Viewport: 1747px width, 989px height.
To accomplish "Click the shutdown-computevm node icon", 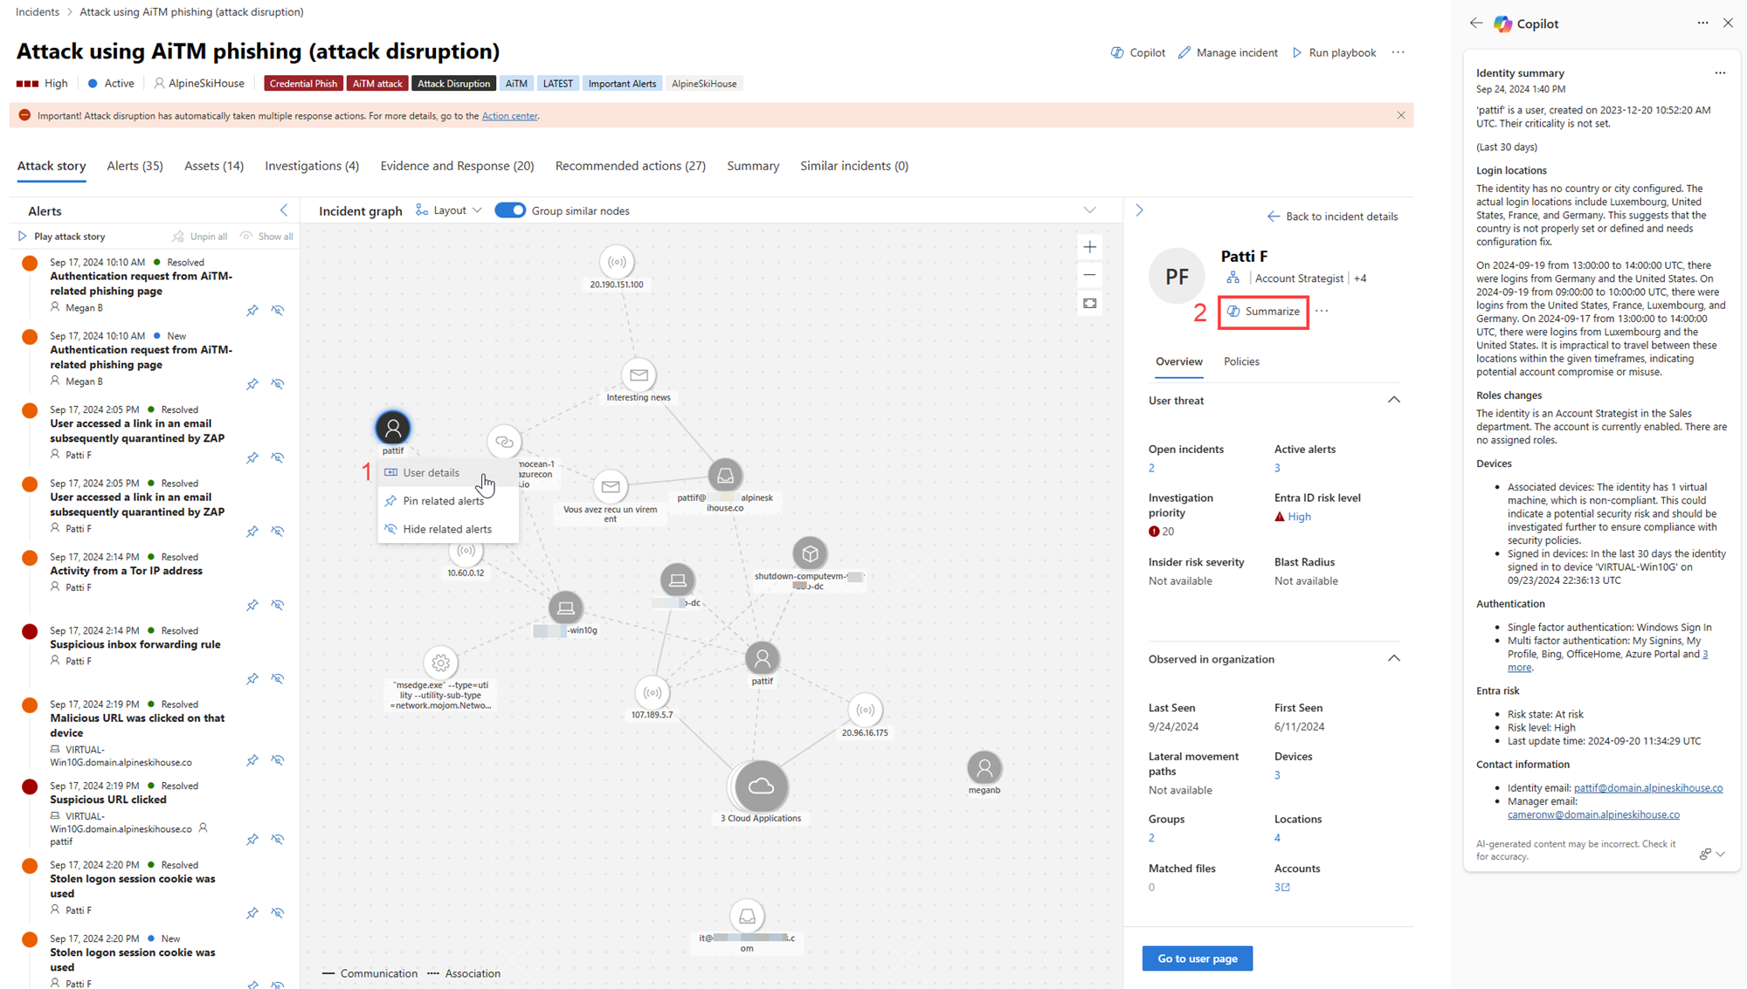I will pyautogui.click(x=810, y=553).
